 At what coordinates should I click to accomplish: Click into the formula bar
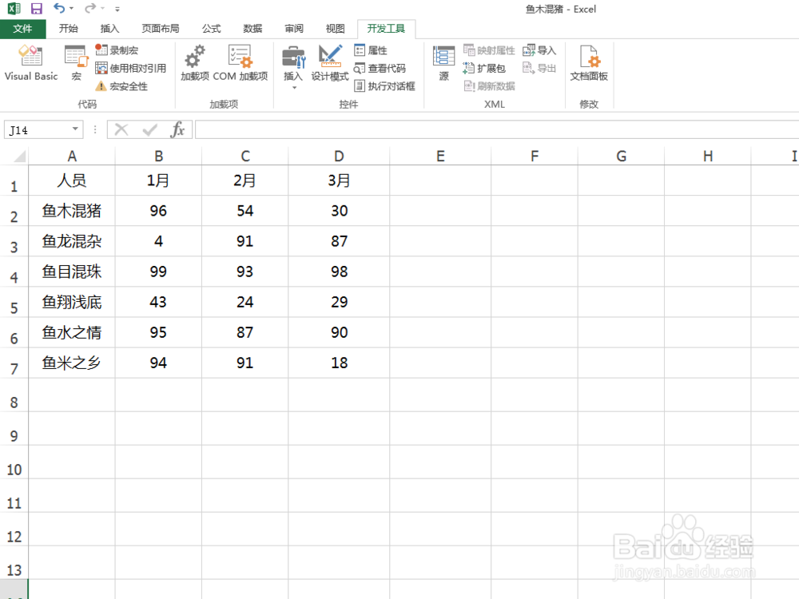click(x=497, y=130)
